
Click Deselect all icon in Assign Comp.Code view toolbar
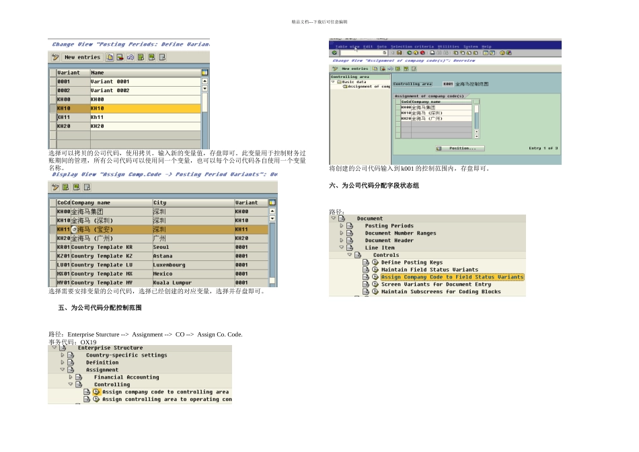[87, 188]
